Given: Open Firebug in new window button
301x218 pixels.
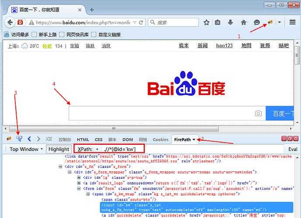Looking at the screenshot, I should [290, 139].
